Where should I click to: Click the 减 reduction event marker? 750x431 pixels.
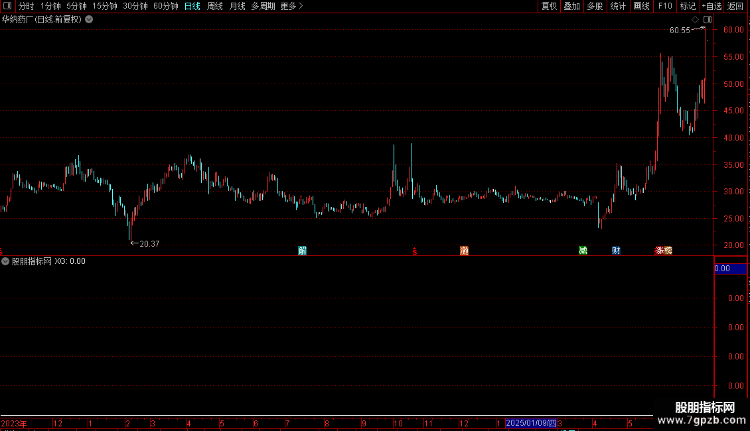click(583, 251)
